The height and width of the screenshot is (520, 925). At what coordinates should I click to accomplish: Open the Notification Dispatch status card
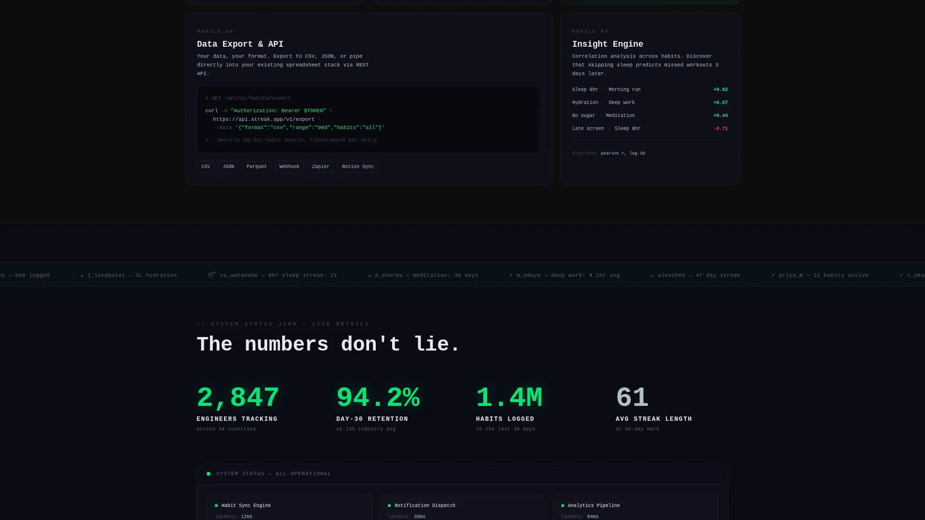462,507
